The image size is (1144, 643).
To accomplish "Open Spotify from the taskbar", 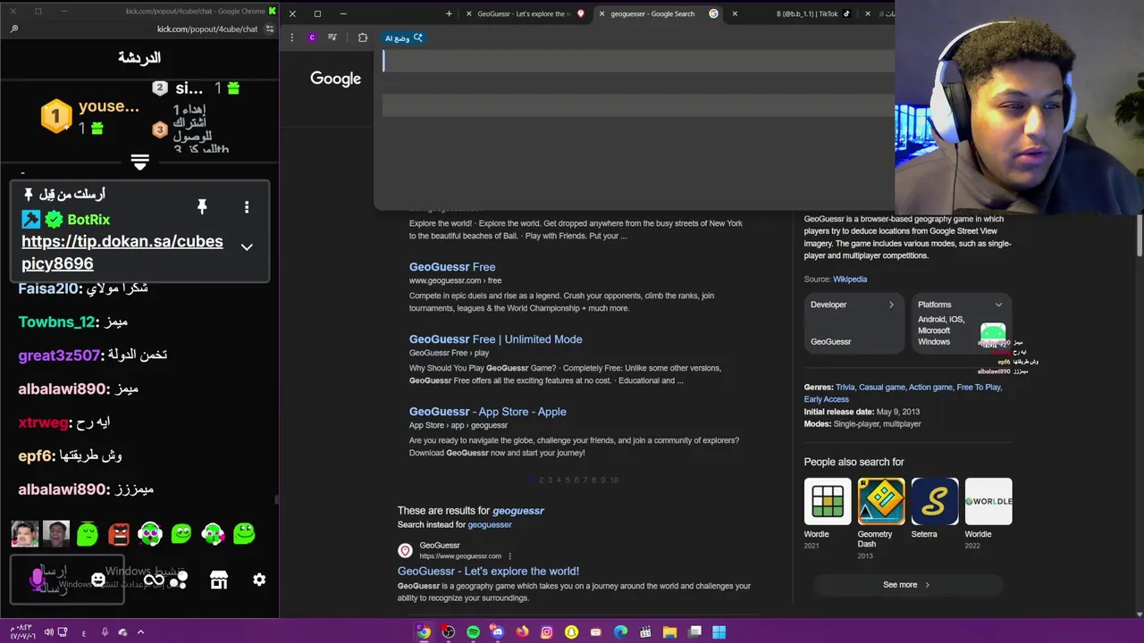I will click(473, 631).
